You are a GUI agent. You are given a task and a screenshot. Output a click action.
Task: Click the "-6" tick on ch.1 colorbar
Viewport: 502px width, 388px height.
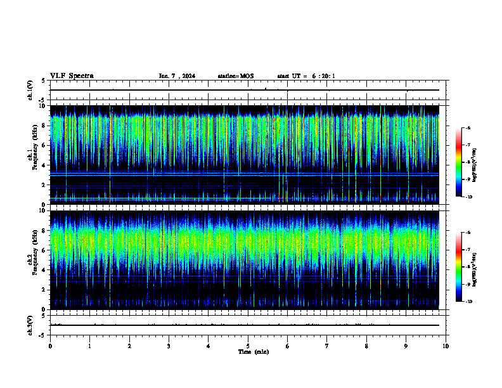click(x=468, y=127)
